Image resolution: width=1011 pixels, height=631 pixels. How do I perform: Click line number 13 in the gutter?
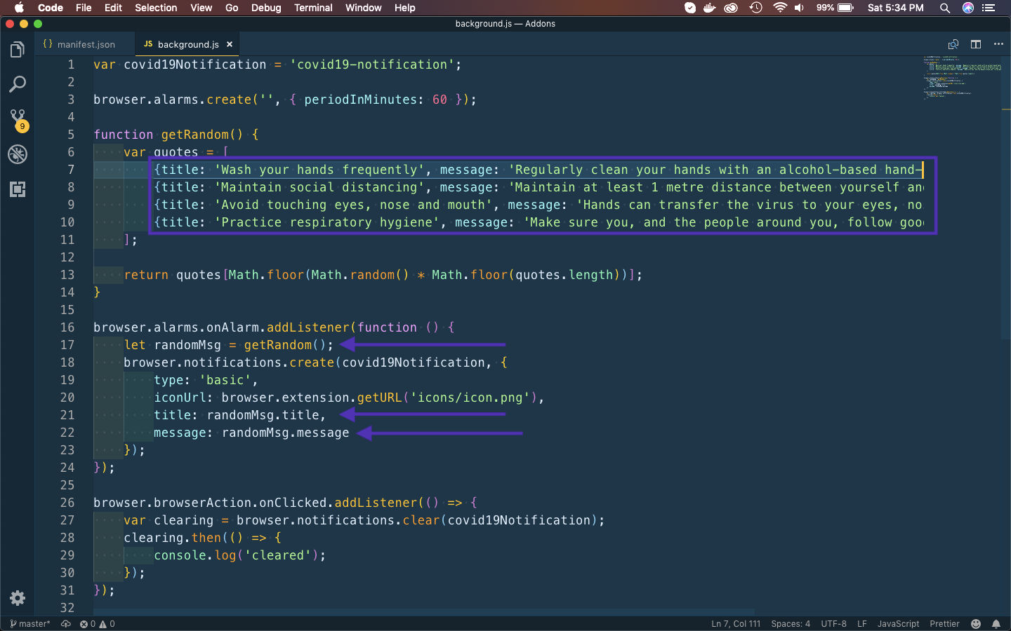click(x=67, y=275)
